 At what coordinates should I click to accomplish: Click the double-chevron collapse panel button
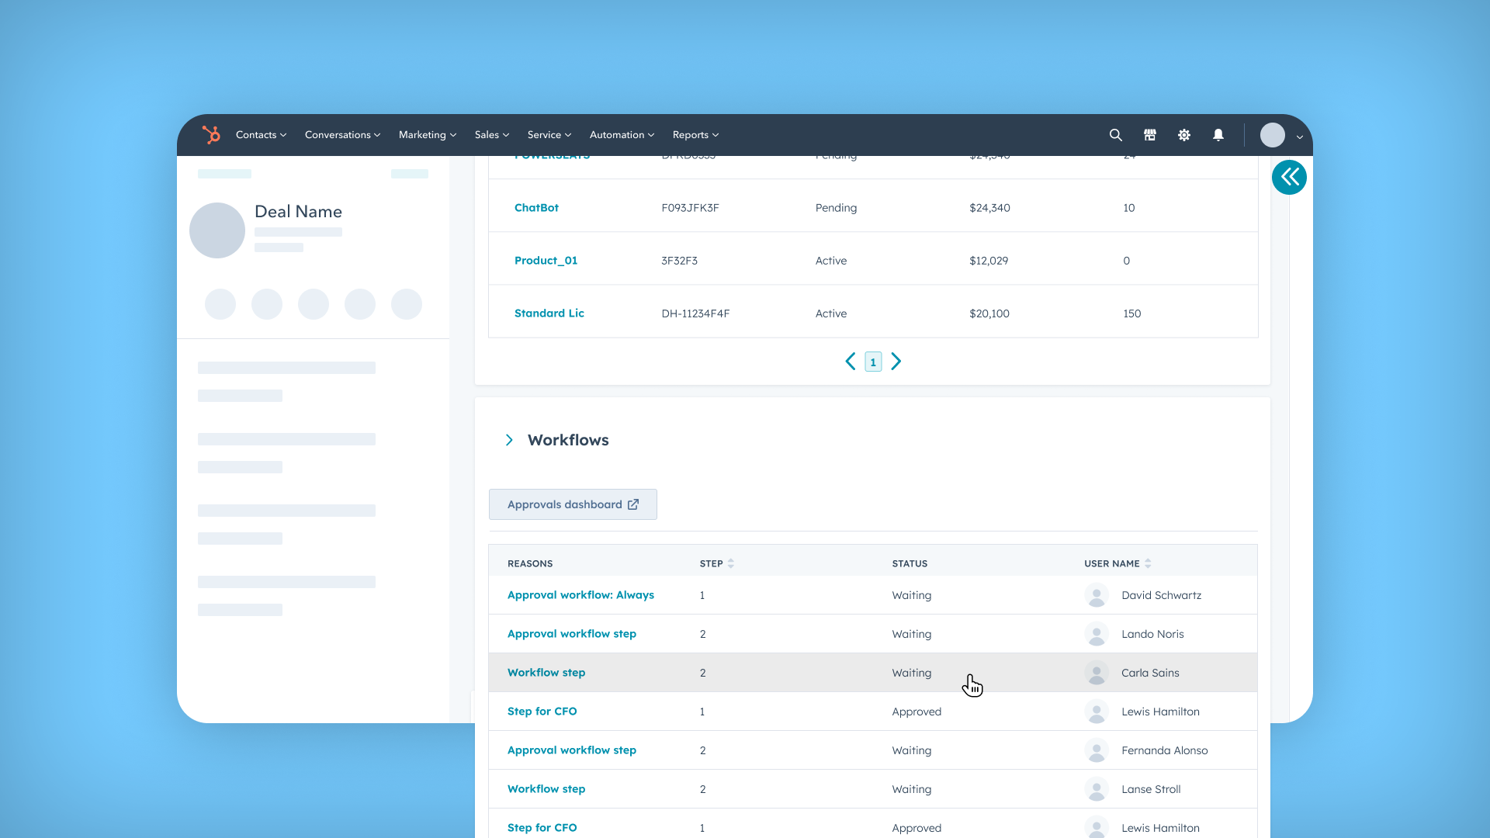click(1289, 178)
